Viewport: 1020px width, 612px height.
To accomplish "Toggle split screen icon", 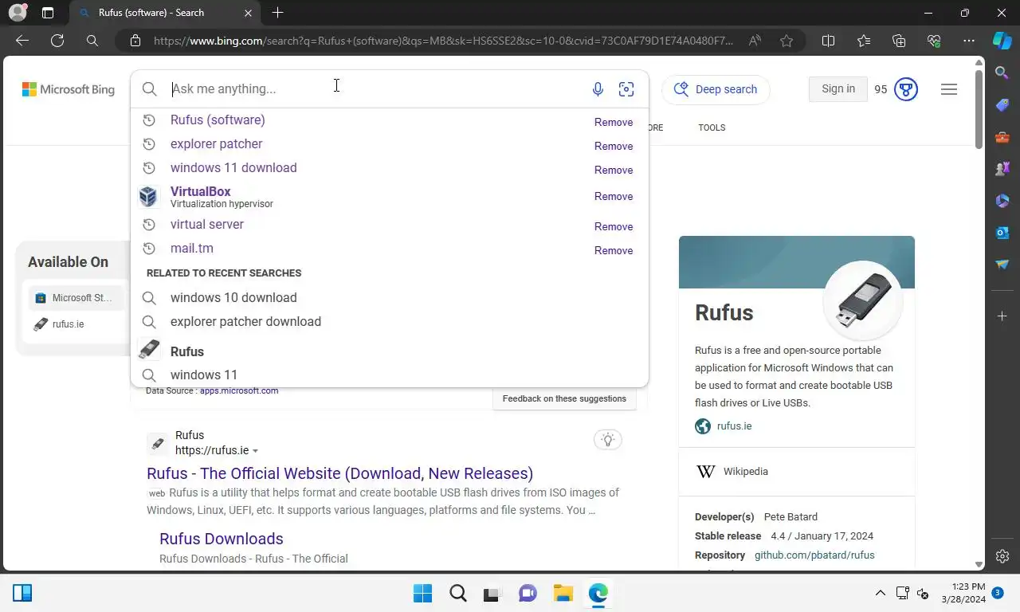I will tap(828, 41).
